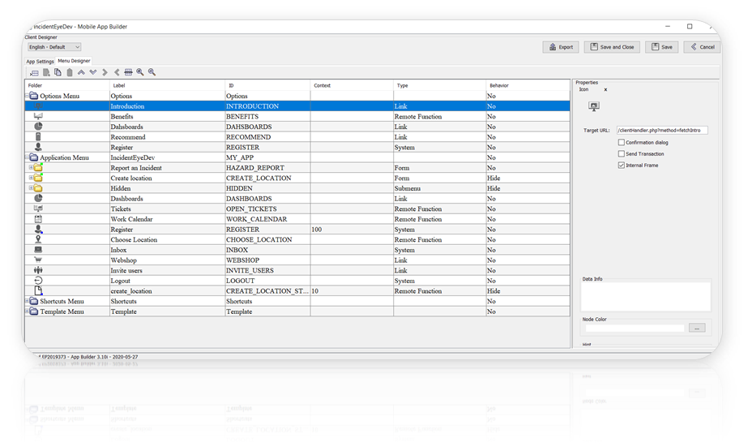Open the English - Default language dropdown

53,47
